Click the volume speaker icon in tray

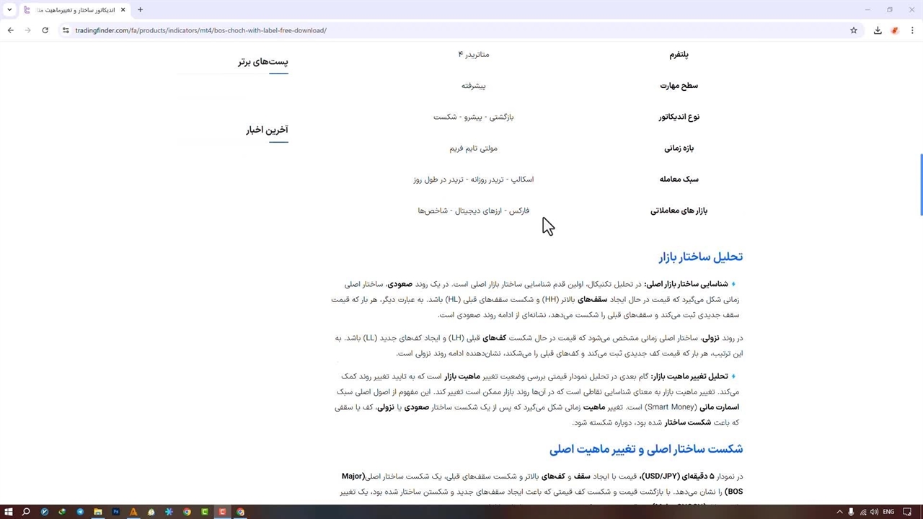[x=874, y=512]
